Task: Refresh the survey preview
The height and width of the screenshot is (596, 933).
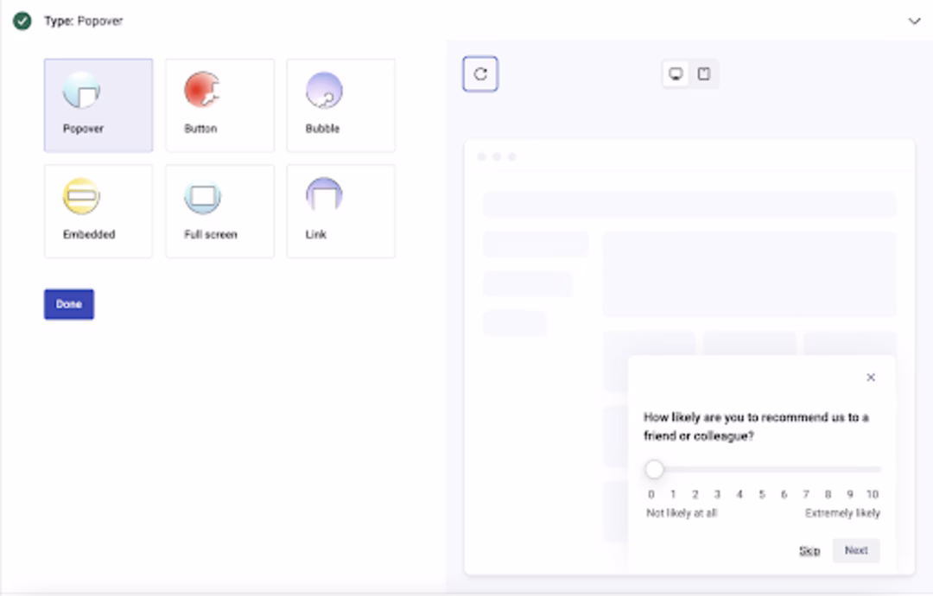Action: pos(480,73)
